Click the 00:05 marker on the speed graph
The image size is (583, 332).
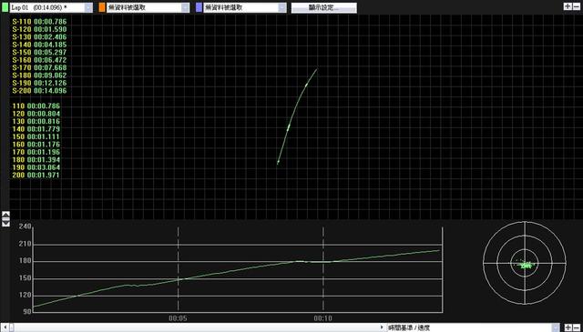(178, 318)
